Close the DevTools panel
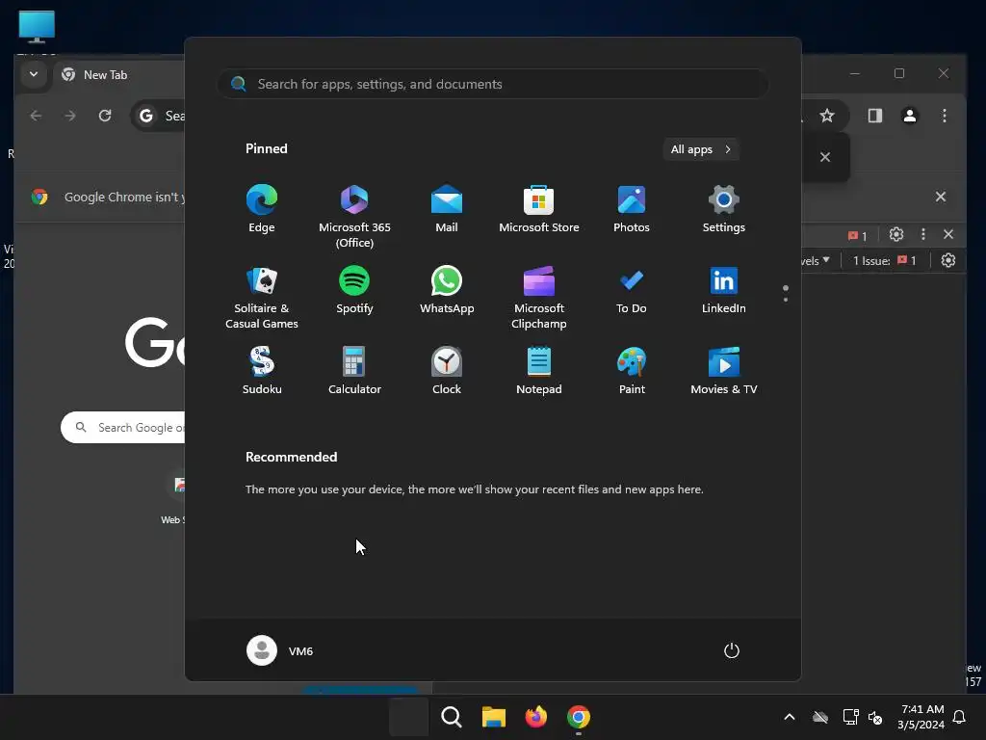This screenshot has height=740, width=986. tap(948, 235)
